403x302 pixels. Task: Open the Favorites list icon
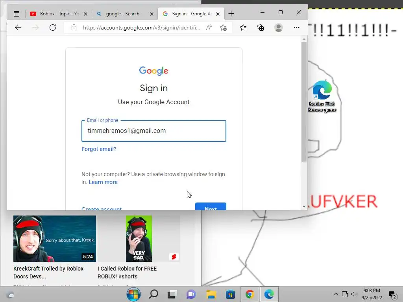click(243, 28)
